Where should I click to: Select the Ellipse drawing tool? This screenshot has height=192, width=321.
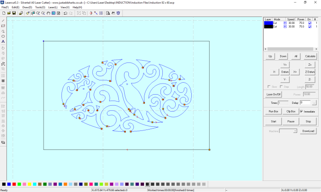3,36
